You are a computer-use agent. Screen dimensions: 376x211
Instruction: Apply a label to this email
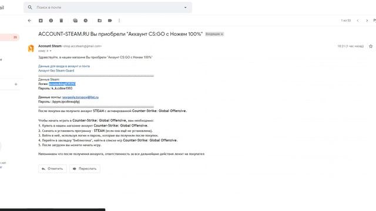coord(110,21)
